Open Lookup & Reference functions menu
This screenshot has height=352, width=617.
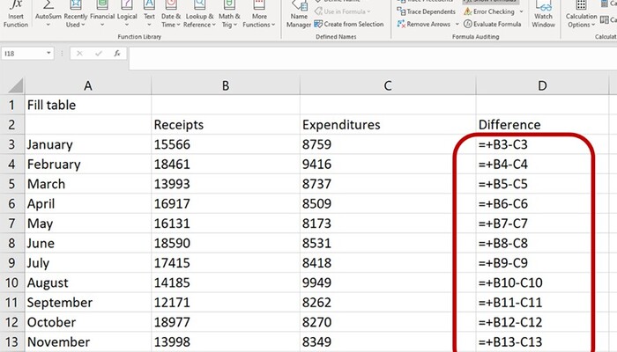(200, 15)
